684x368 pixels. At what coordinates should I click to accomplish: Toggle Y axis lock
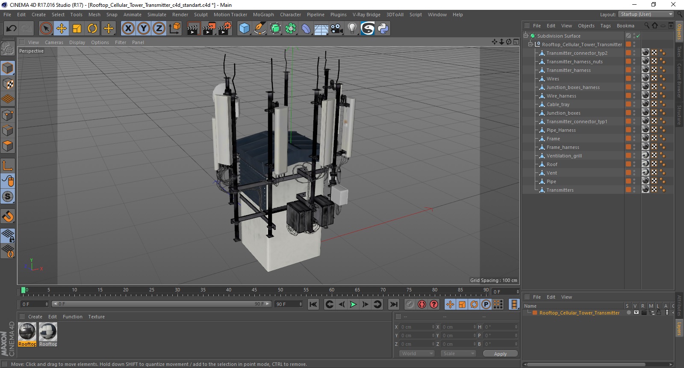(x=143, y=29)
